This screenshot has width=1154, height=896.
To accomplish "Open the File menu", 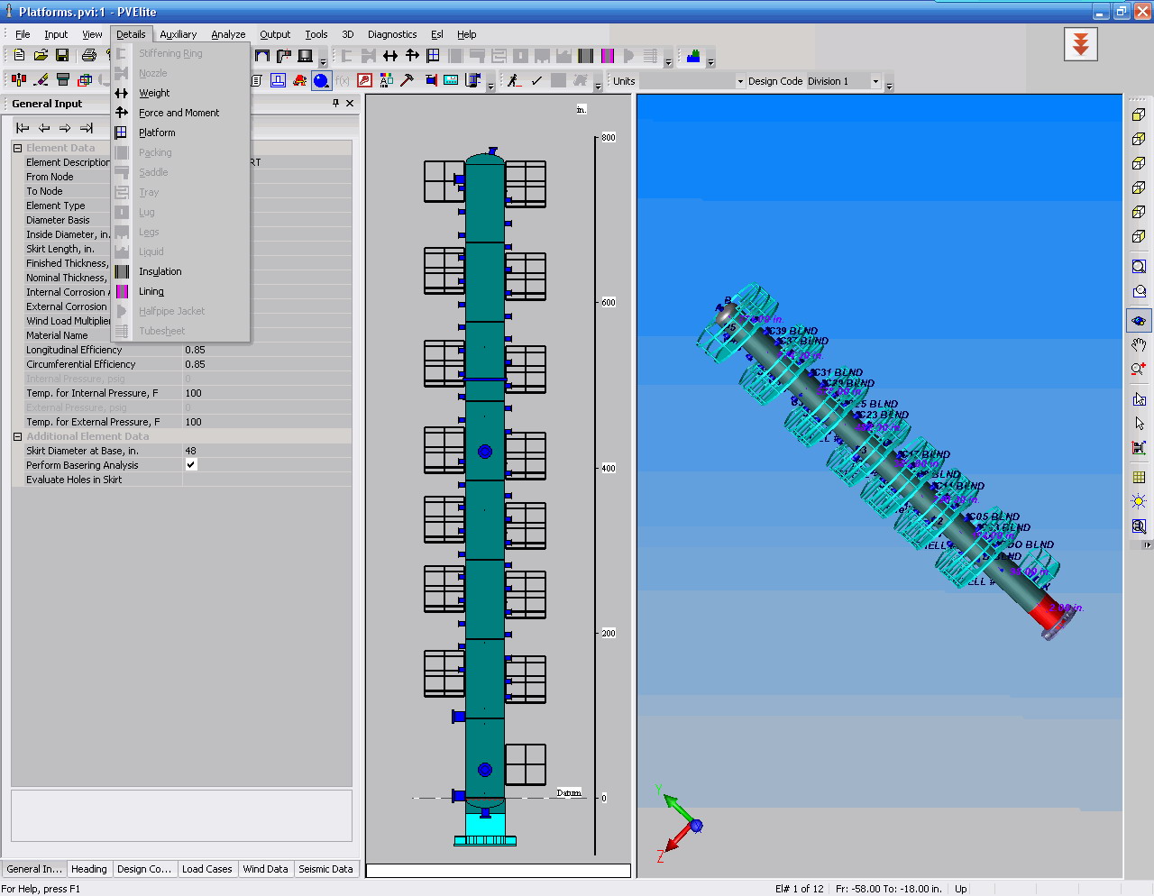I will coord(23,34).
